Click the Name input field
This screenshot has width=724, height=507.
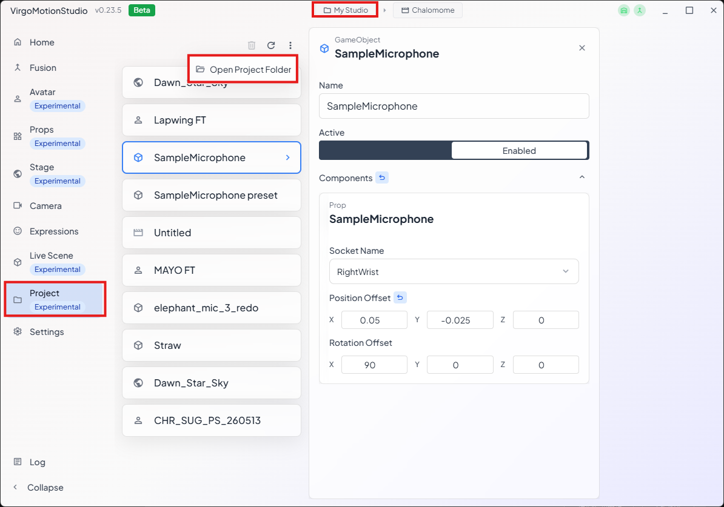(x=454, y=106)
